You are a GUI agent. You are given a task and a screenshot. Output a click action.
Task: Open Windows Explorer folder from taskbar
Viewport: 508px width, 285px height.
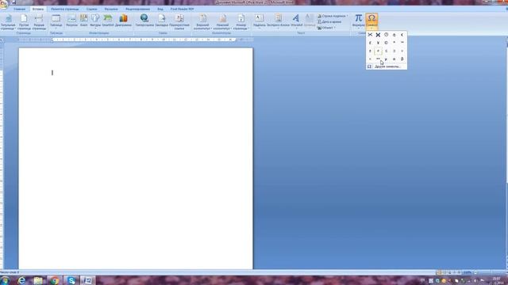(38, 280)
